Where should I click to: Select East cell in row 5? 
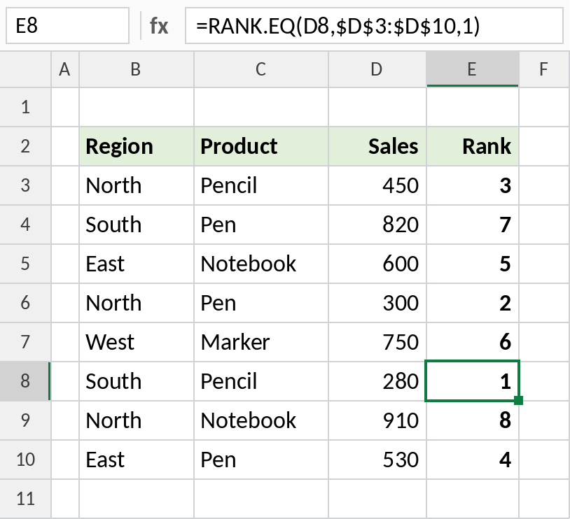click(137, 264)
